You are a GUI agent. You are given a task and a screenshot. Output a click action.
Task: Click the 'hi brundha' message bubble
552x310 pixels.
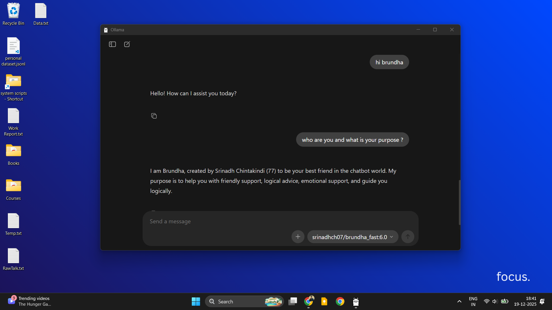click(x=389, y=62)
